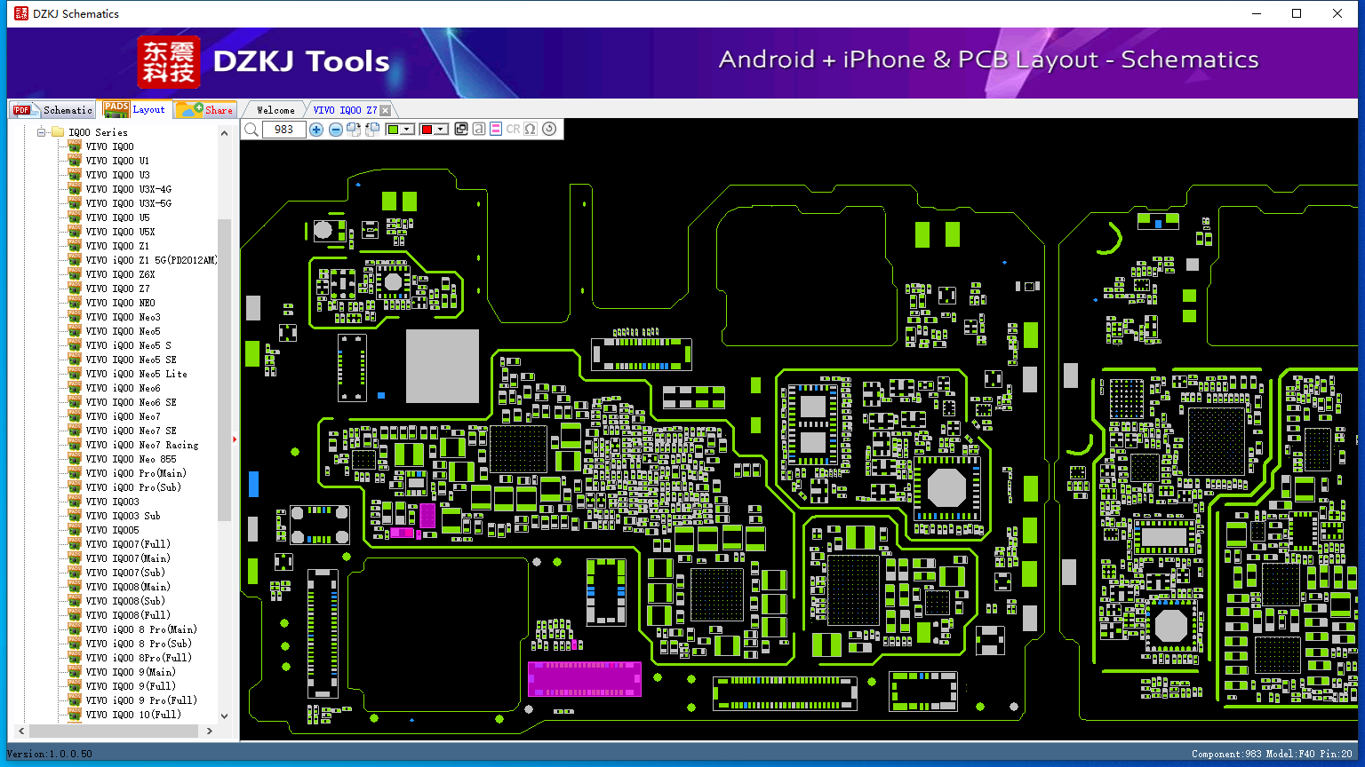The image size is (1365, 767).
Task: Select VIVO IQOO U3X-4G in the tree
Action: [x=129, y=189]
